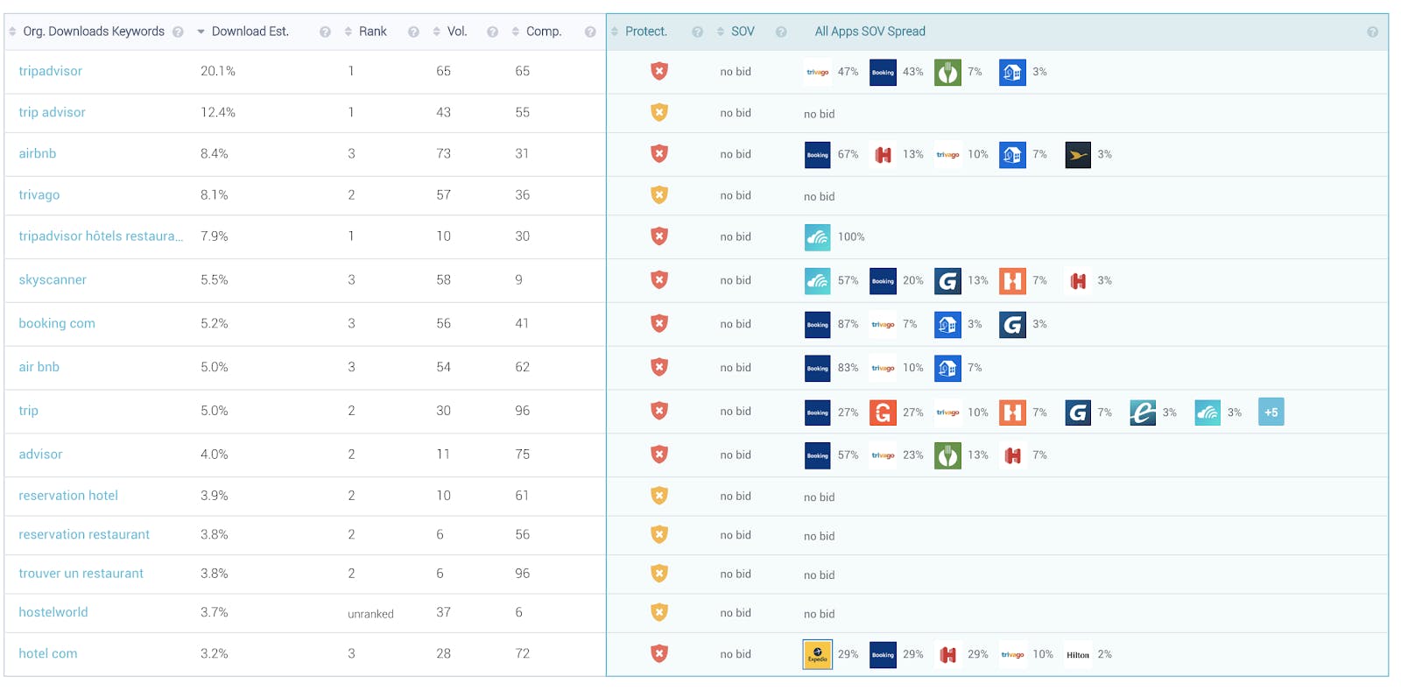Open the reservation hotel keyword link
The image size is (1401, 691).
tap(68, 495)
